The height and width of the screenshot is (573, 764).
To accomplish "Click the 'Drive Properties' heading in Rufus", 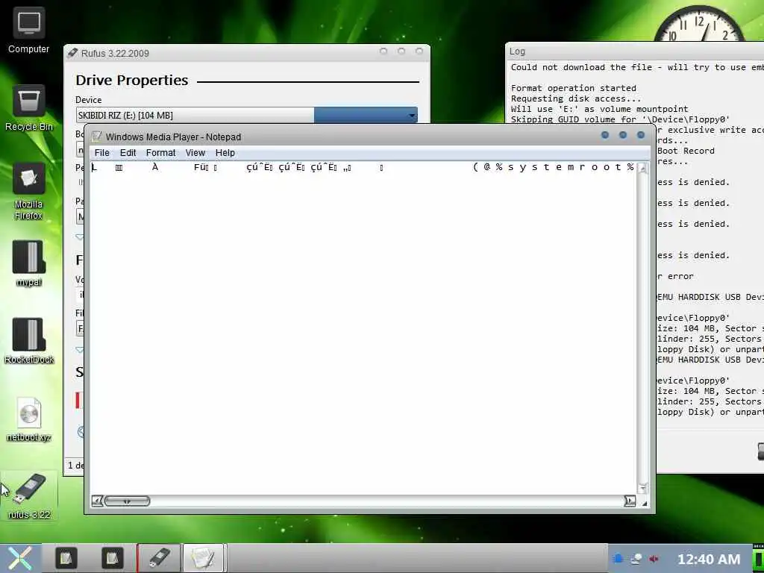I will [131, 81].
